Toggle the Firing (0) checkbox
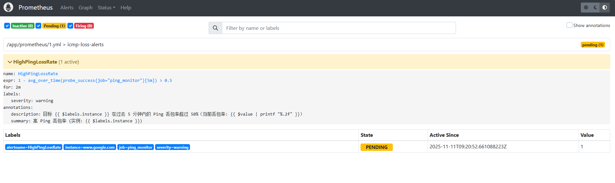The image size is (615, 183). pyautogui.click(x=70, y=26)
